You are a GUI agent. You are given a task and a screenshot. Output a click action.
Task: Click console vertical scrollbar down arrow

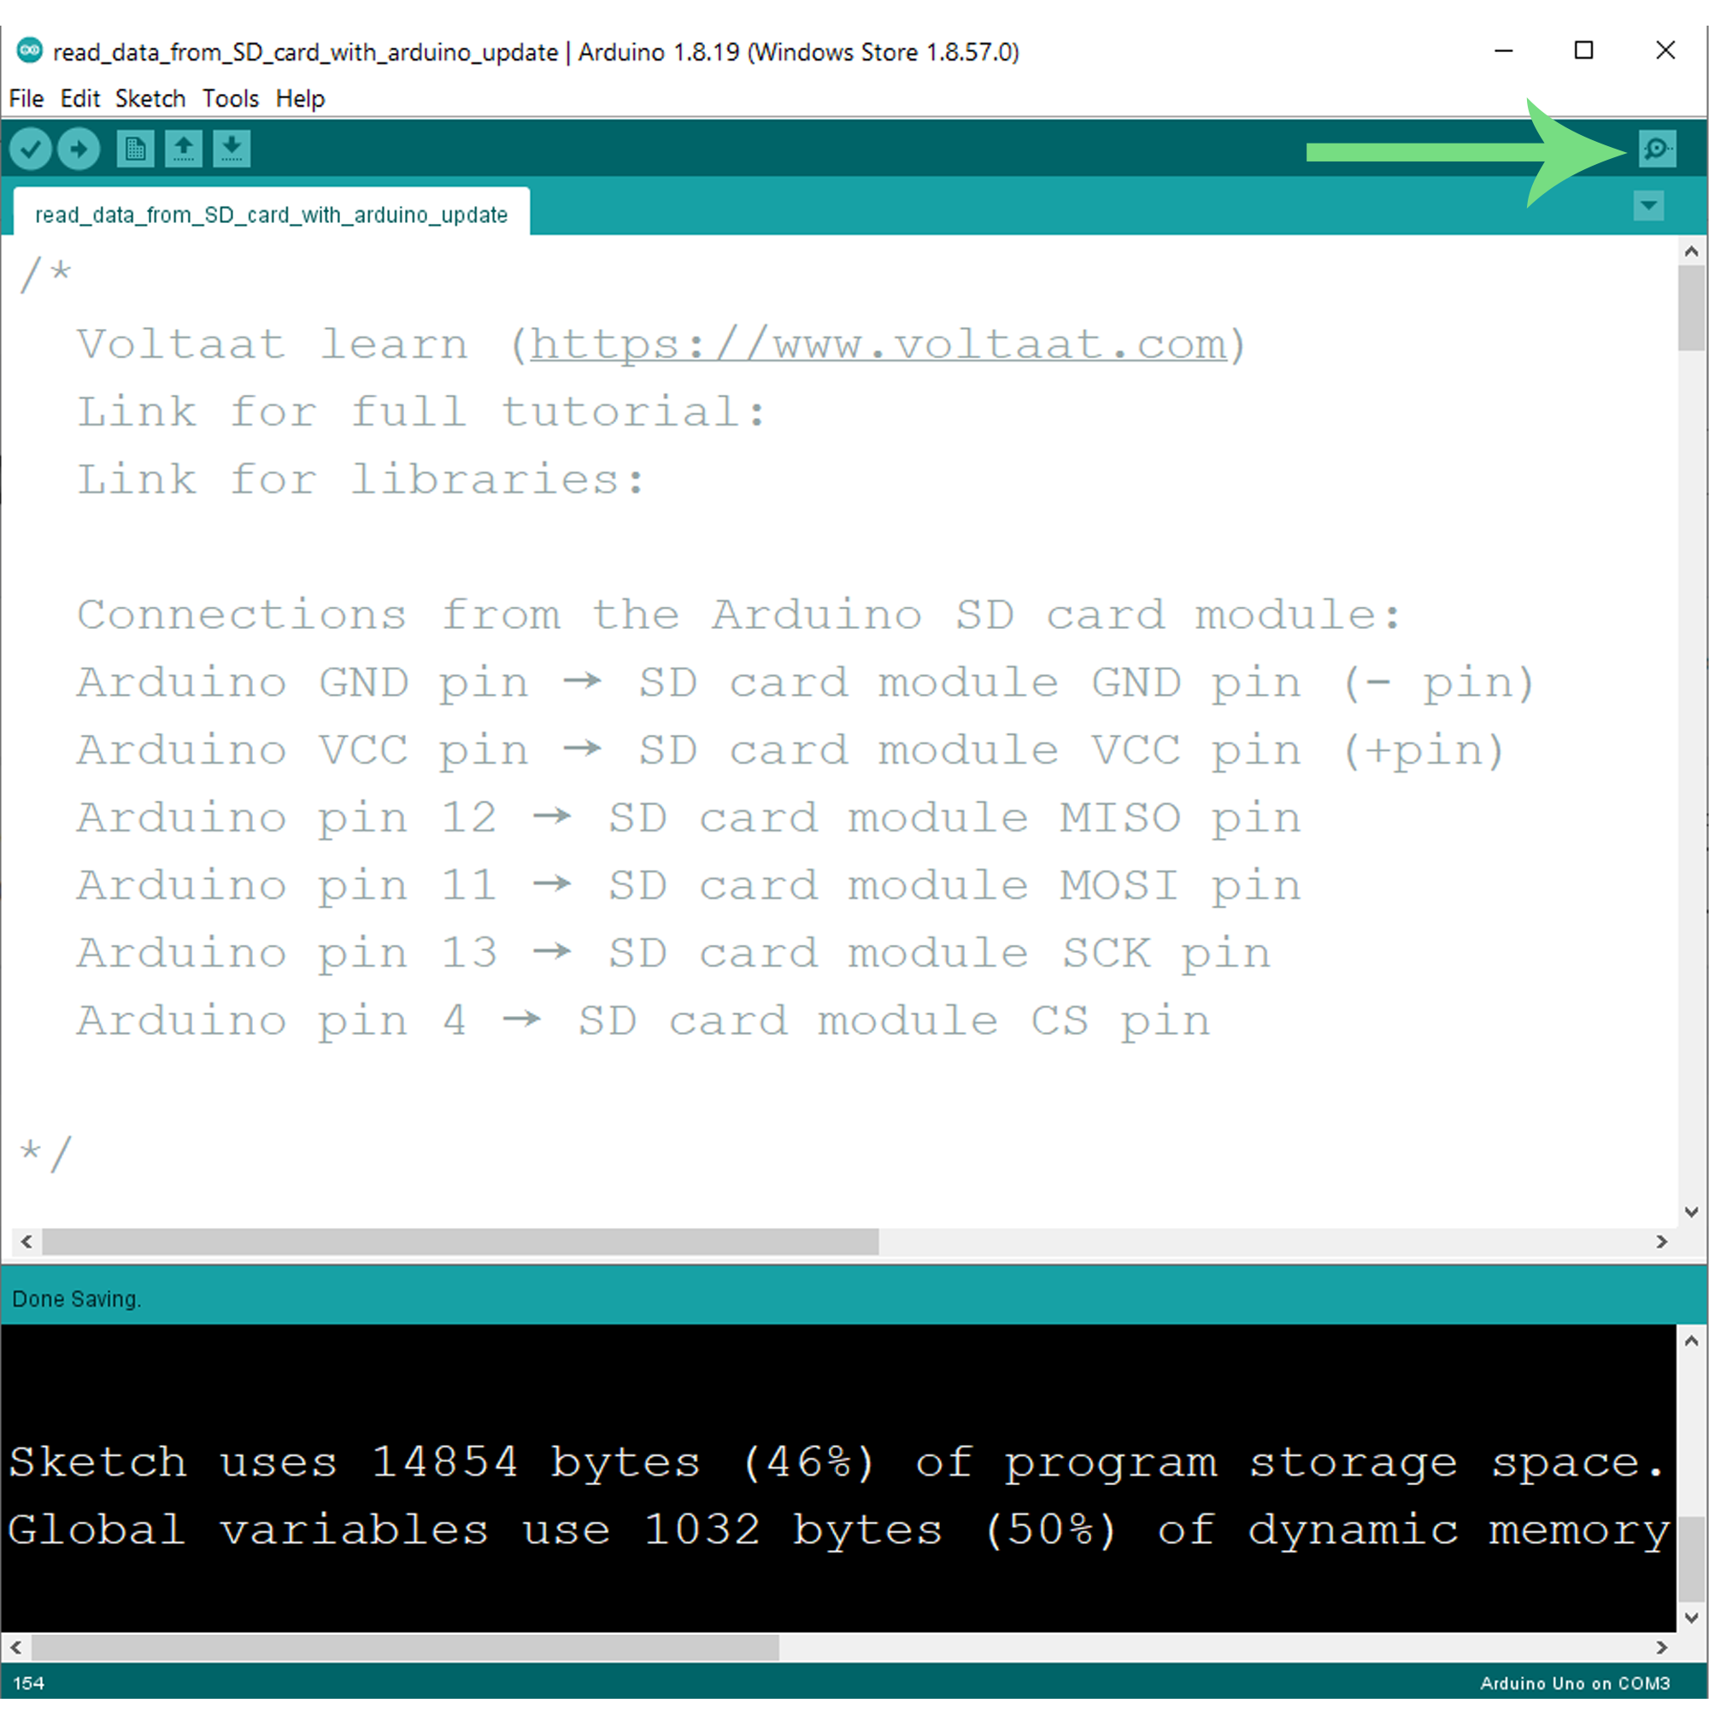[x=1691, y=1618]
